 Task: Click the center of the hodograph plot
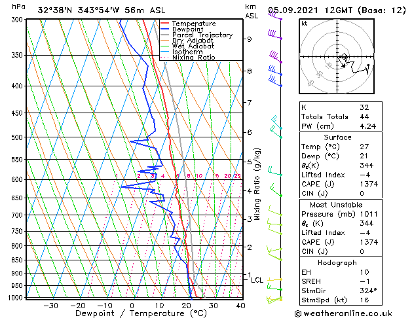click(x=337, y=57)
